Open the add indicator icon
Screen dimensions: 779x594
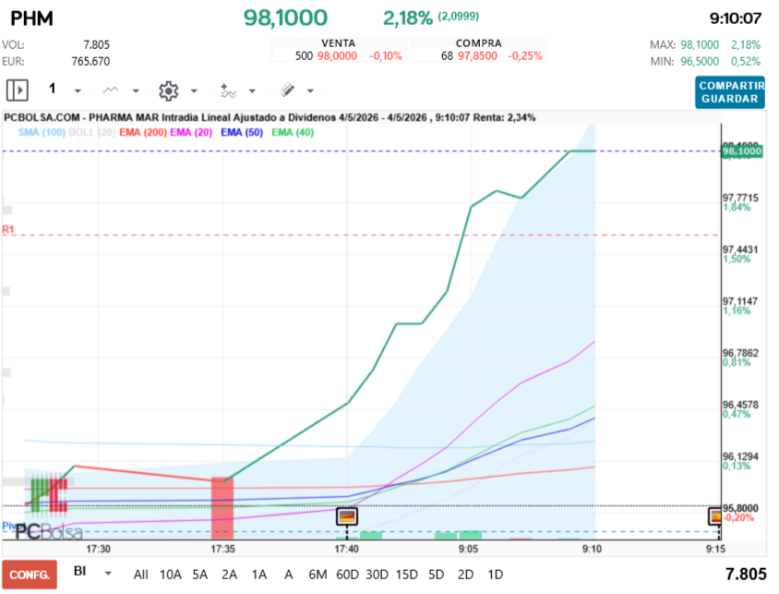(x=228, y=91)
